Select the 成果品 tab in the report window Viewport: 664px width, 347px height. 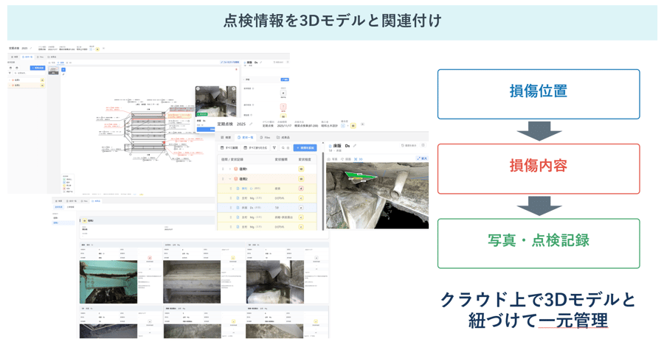(96, 201)
